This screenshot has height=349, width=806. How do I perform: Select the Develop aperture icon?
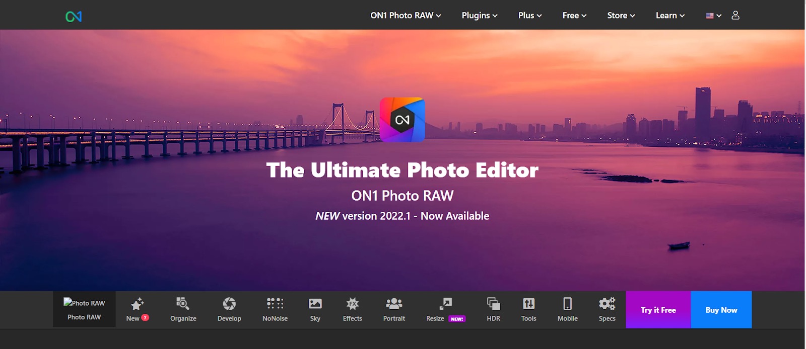229,303
